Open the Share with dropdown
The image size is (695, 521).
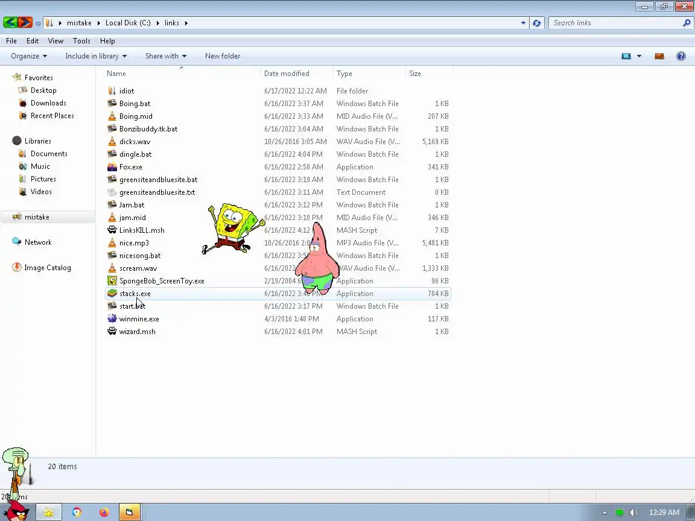coord(166,56)
